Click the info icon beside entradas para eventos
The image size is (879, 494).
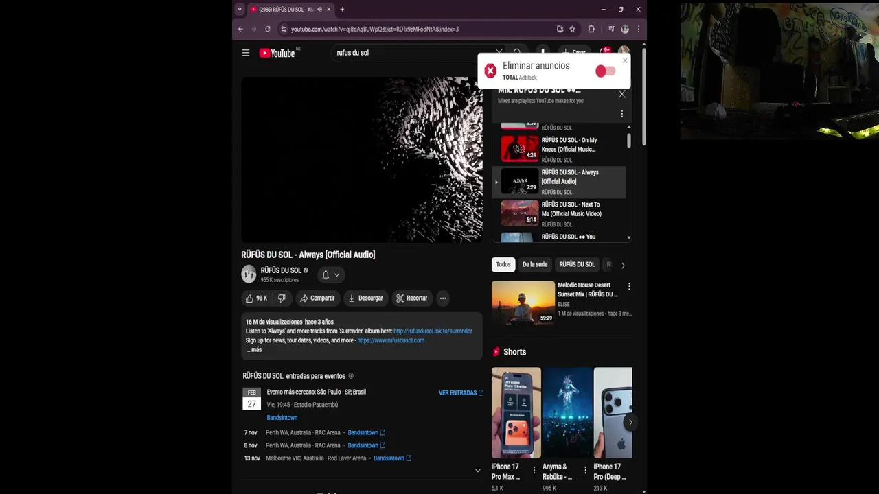tap(351, 376)
